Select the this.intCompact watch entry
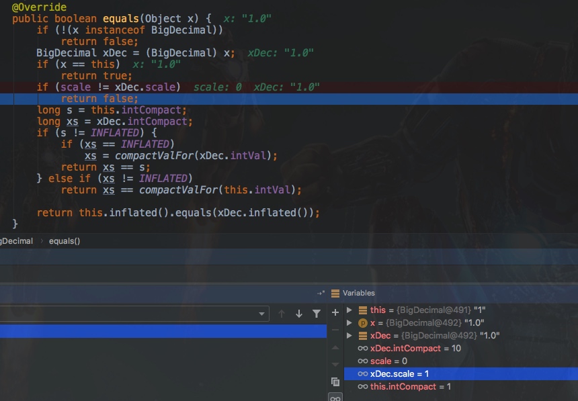This screenshot has height=401, width=578. [410, 387]
